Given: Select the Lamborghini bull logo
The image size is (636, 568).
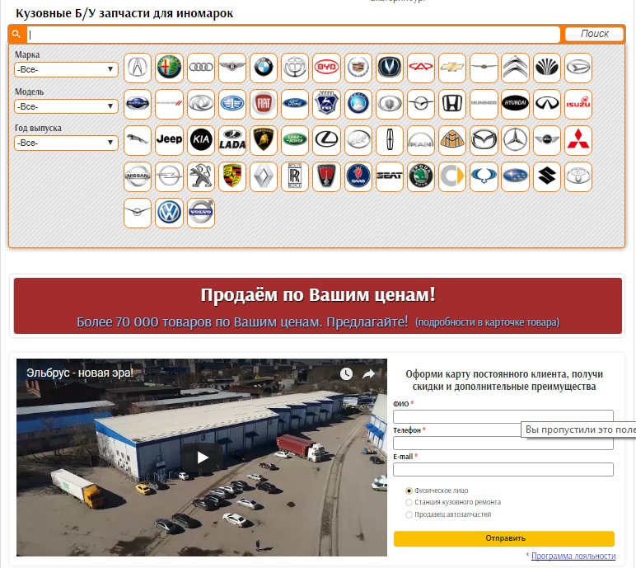Looking at the screenshot, I should pos(264,140).
